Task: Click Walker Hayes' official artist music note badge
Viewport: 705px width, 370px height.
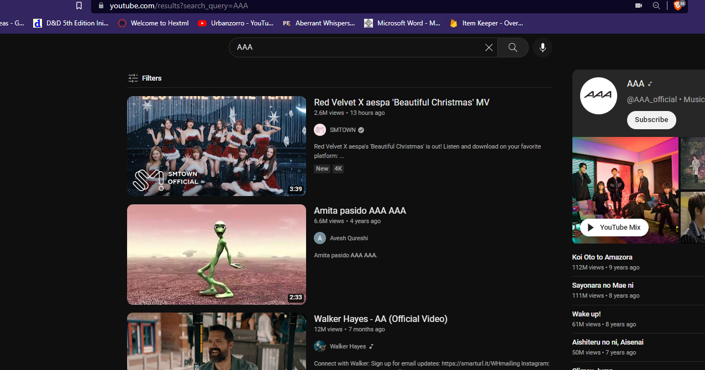Action: [x=371, y=346]
